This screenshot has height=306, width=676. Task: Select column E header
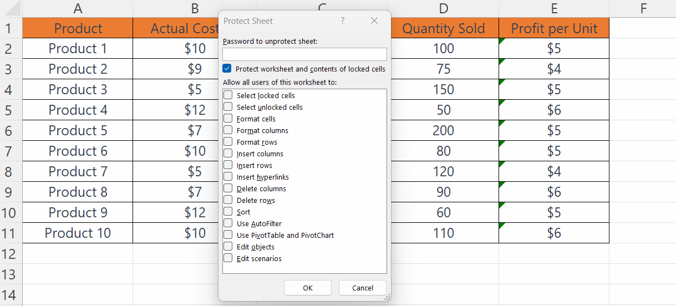tap(554, 8)
